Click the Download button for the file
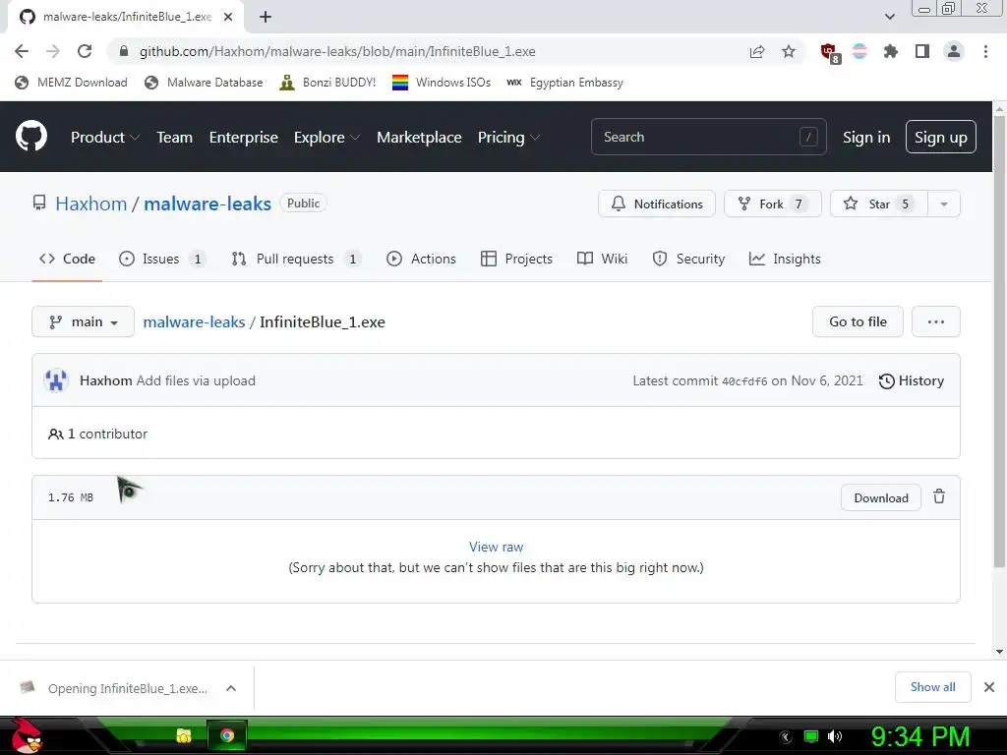1007x755 pixels. pyautogui.click(x=881, y=497)
